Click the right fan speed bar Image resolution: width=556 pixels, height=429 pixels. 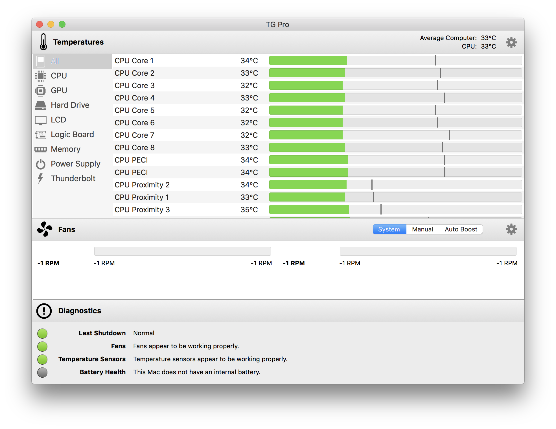coord(428,251)
